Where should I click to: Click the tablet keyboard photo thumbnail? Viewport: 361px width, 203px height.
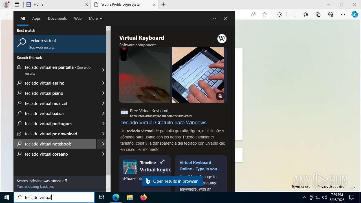pos(198,75)
